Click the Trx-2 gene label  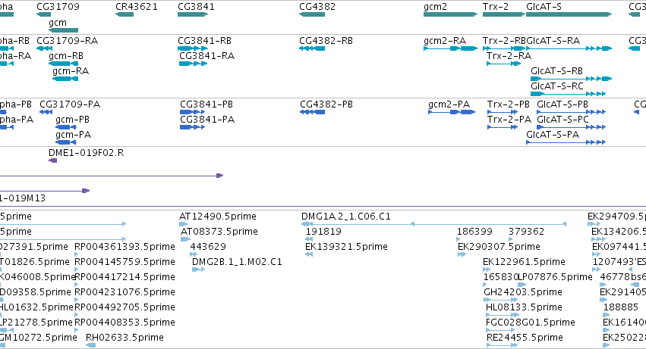pyautogui.click(x=496, y=7)
